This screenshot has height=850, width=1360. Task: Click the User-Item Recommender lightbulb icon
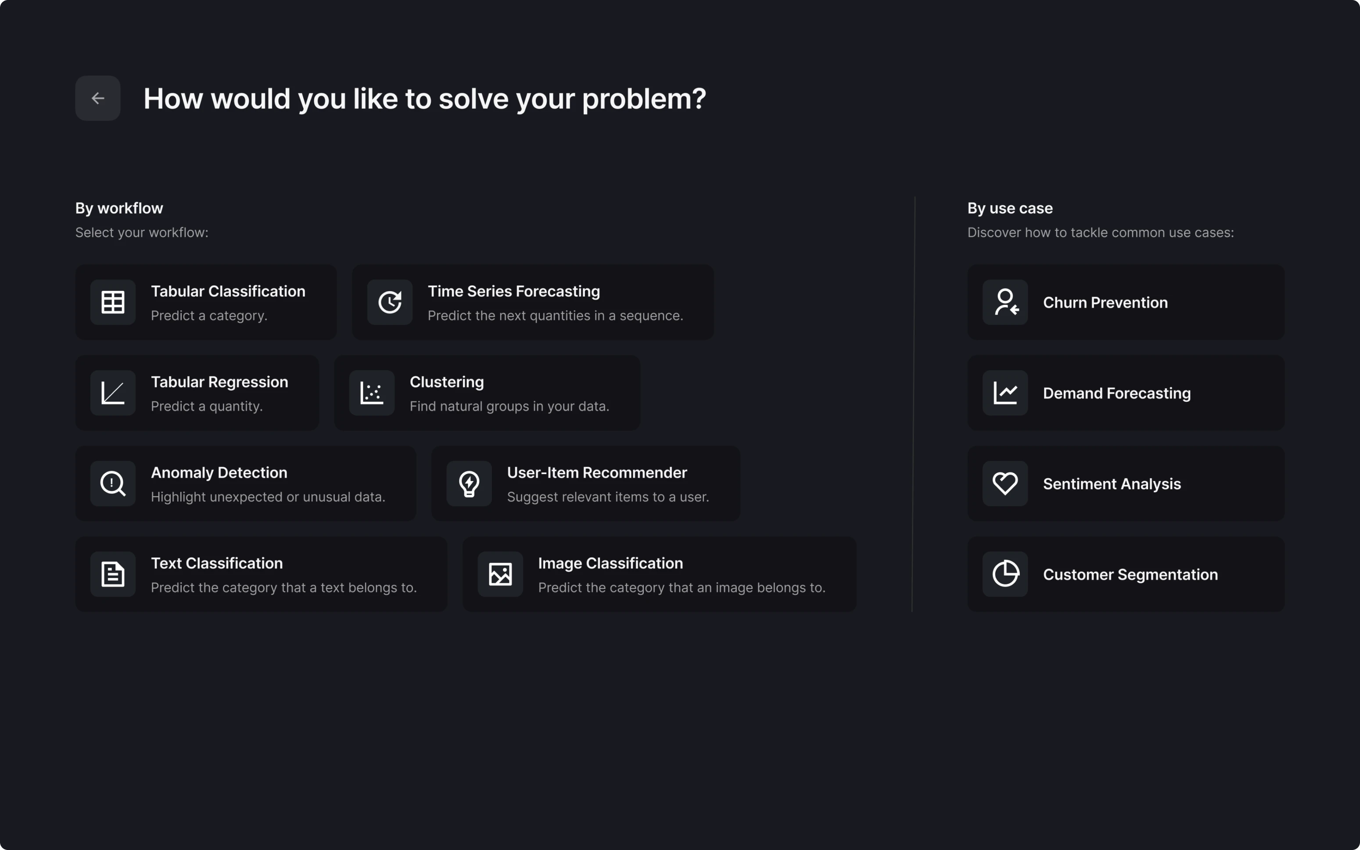470,483
